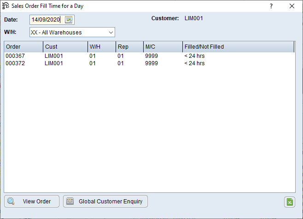Click into the Date field showing 14/09/2020

pos(46,20)
